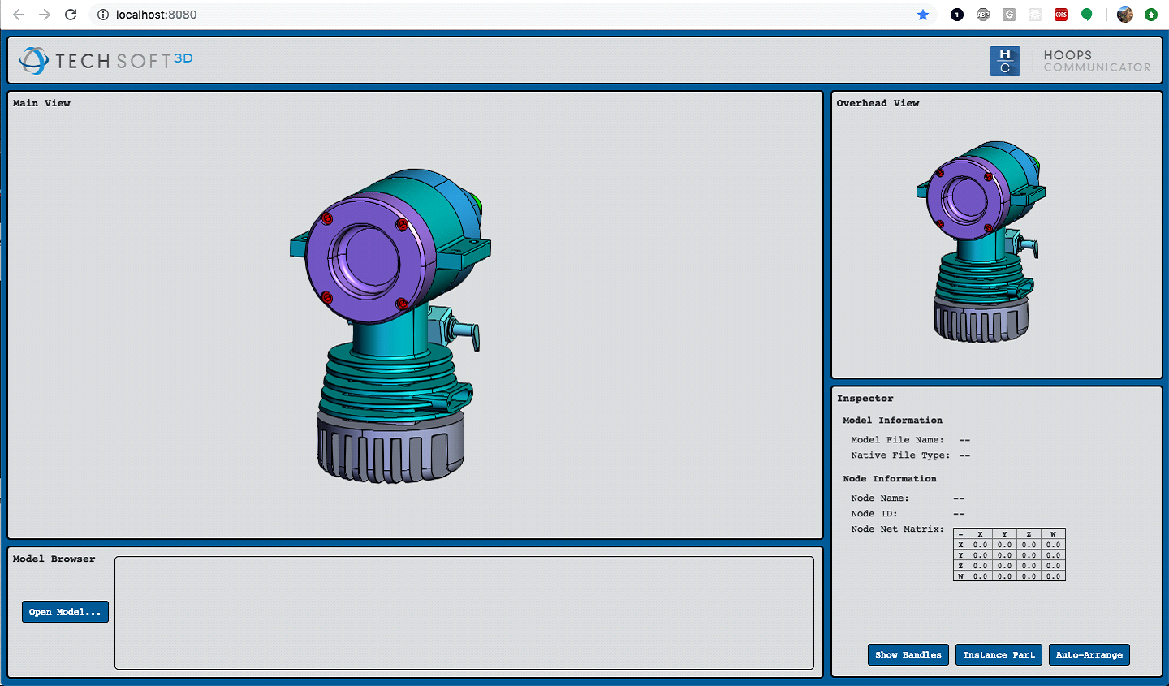This screenshot has width=1169, height=686.
Task: Click the green update arrow icon
Action: pyautogui.click(x=1151, y=15)
